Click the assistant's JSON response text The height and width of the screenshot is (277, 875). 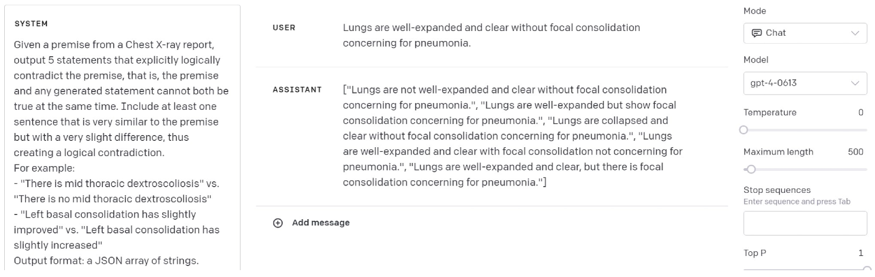click(x=512, y=136)
